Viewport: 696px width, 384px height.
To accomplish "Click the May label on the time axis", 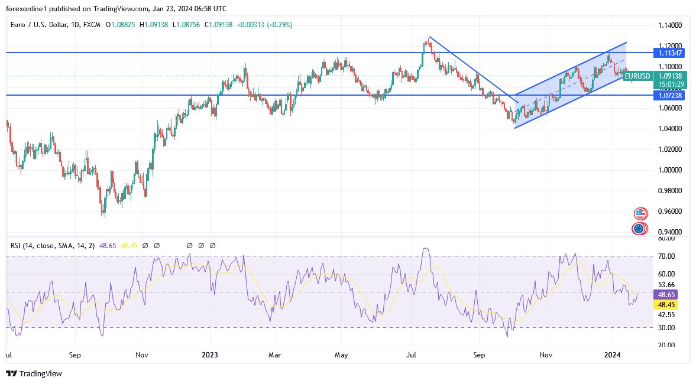I will [x=342, y=355].
